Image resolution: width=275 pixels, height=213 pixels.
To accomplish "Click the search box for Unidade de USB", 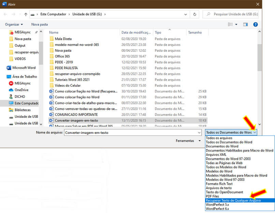I will pyautogui.click(x=231, y=14).
